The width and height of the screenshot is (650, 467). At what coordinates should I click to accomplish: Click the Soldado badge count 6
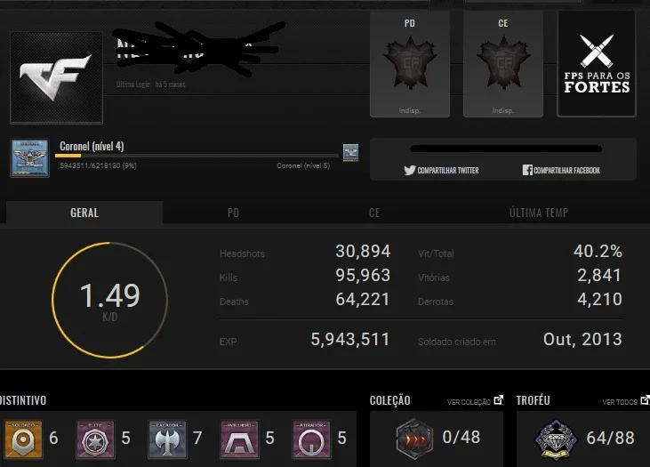(x=53, y=438)
